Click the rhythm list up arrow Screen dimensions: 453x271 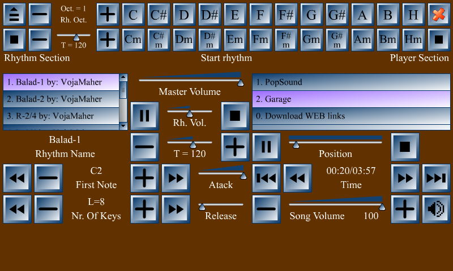pyautogui.click(x=123, y=77)
